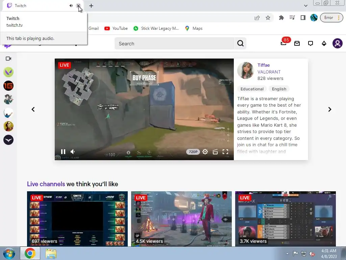Open the Maps bookmark
The image size is (346, 260).
click(194, 28)
